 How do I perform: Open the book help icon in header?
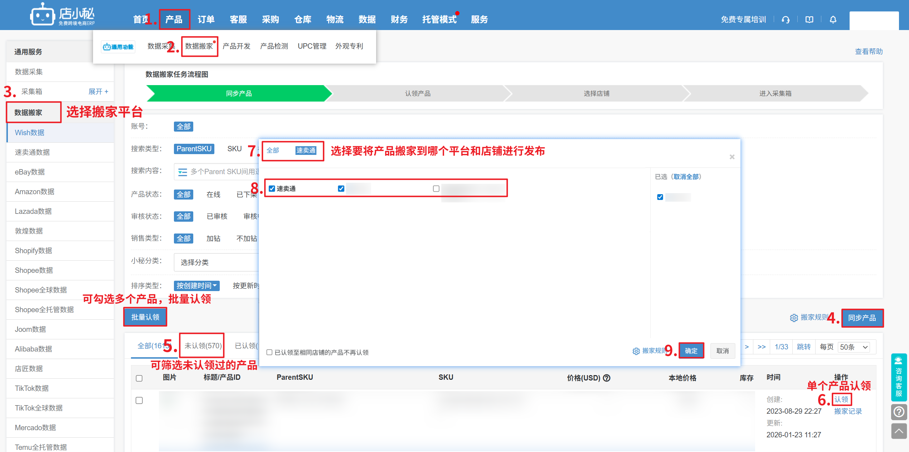click(x=809, y=20)
